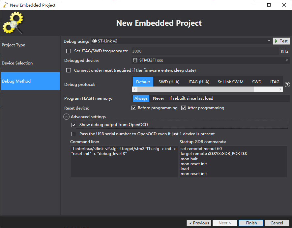292x228 pixels.
Task: Click the Cancel button
Action: coord(277,223)
